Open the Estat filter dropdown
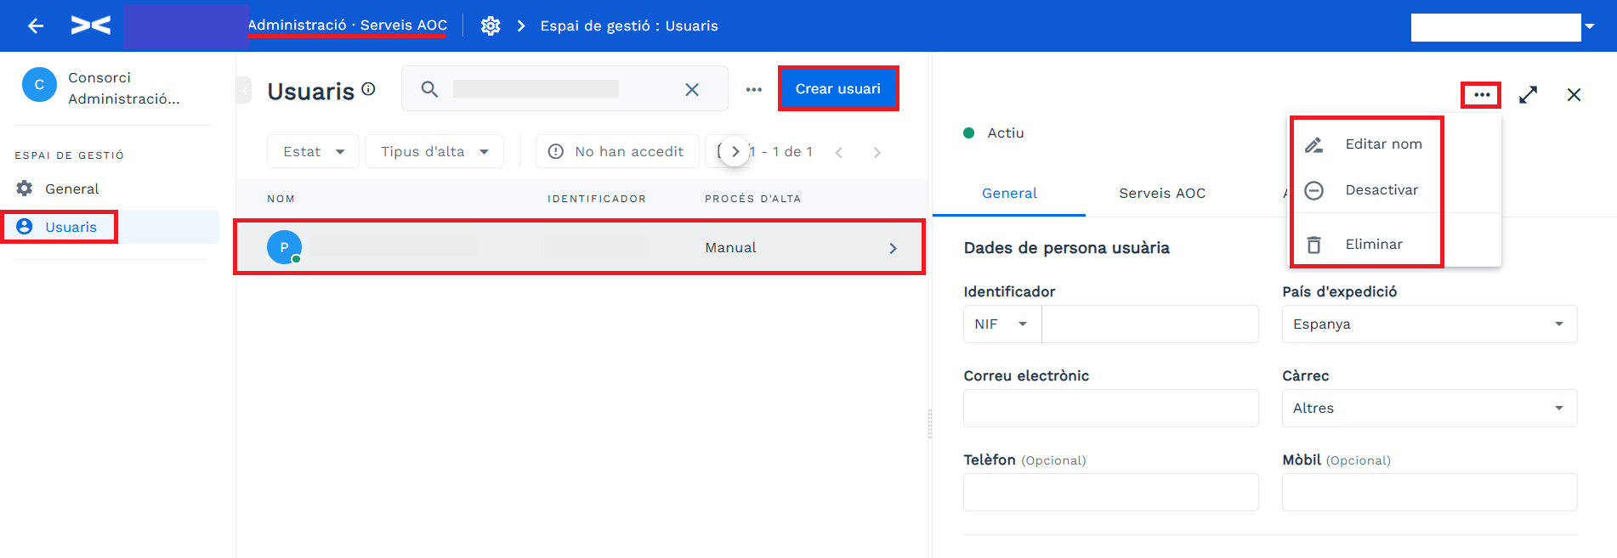This screenshot has height=558, width=1617. pos(314,151)
